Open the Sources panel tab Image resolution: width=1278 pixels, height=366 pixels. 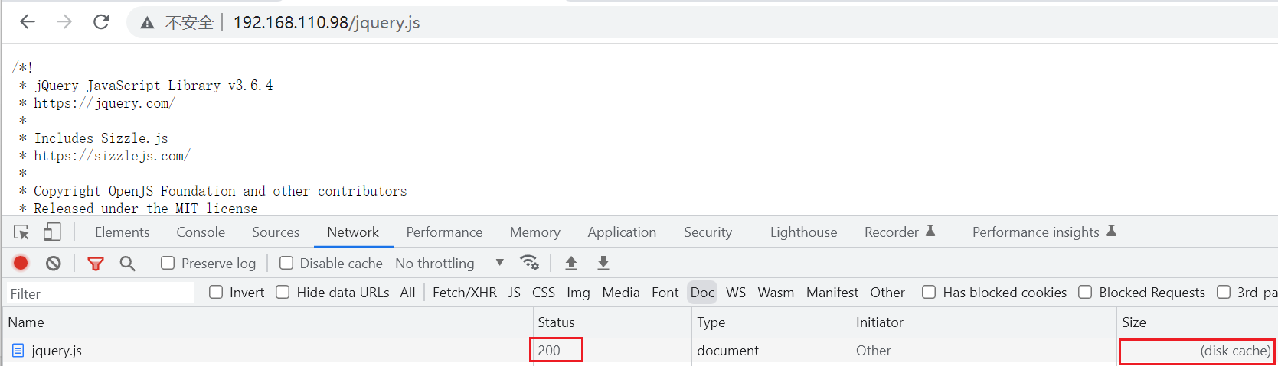[276, 232]
